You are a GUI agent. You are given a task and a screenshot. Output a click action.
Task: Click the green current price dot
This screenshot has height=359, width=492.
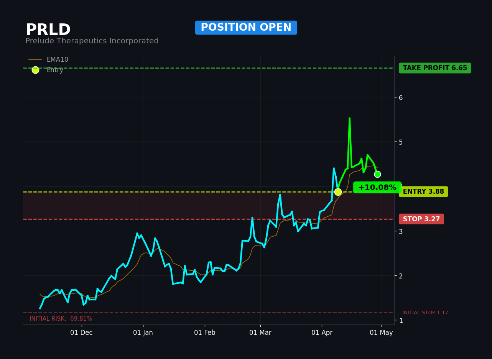[377, 175]
